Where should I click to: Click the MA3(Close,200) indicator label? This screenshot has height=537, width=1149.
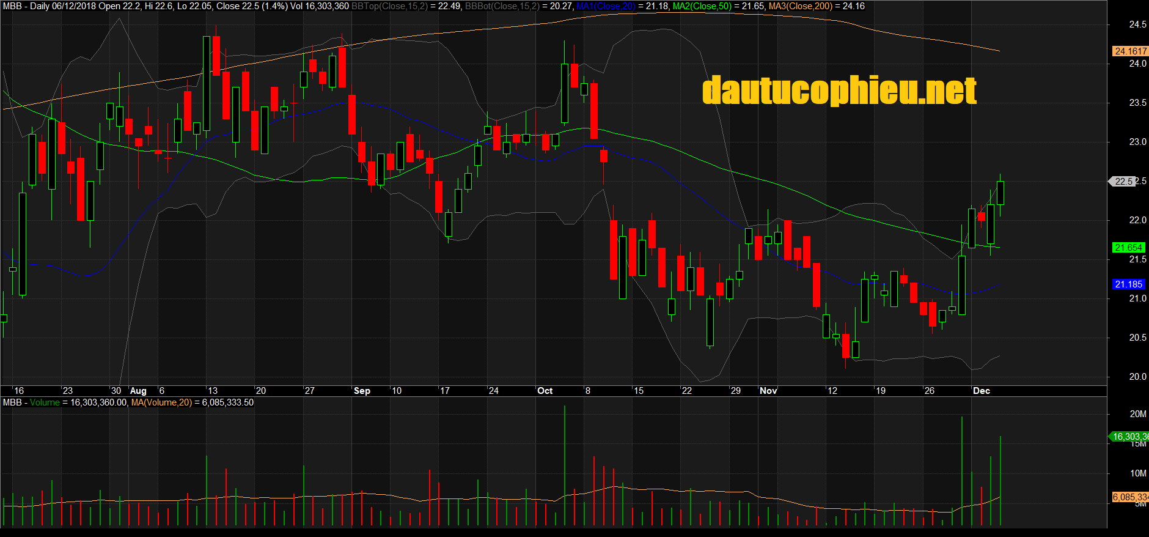(801, 6)
